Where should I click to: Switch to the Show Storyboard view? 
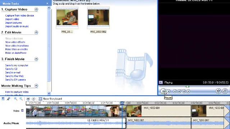pos(52,99)
